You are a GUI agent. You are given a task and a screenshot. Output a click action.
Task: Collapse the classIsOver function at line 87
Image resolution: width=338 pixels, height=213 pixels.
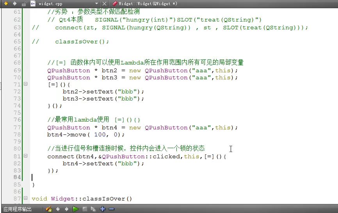pyautogui.click(x=25, y=198)
